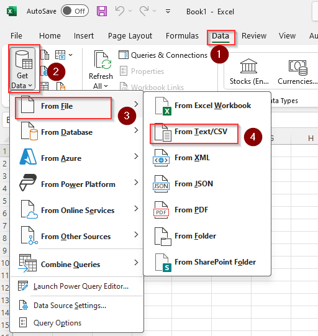This screenshot has width=318, height=336.
Task: Switch to the Formulas tab
Action: [182, 36]
